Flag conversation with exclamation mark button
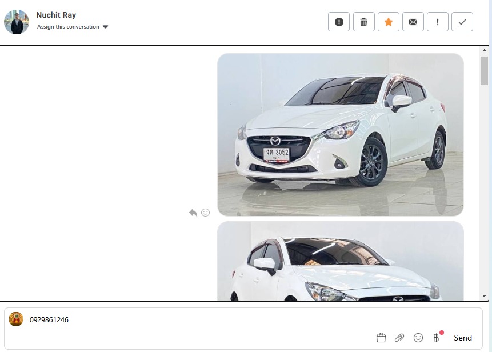The width and height of the screenshot is (492, 352). coord(438,22)
